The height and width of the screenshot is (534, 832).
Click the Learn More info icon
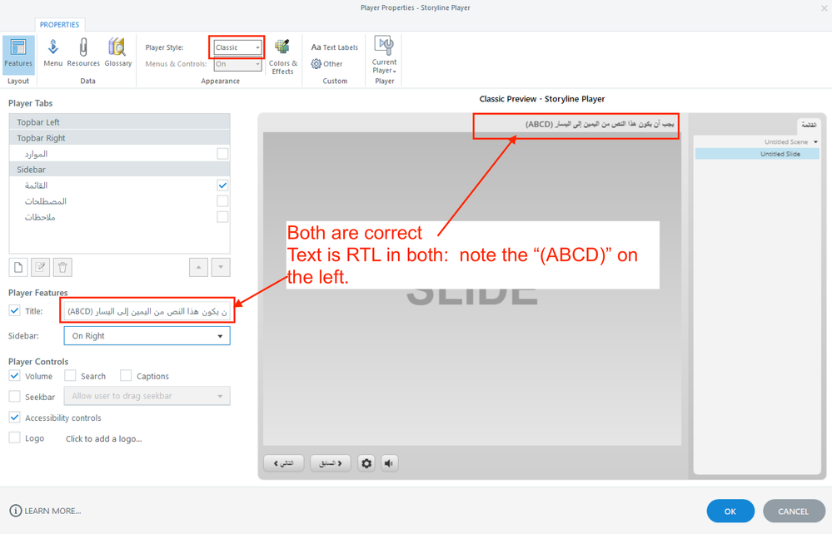16,511
